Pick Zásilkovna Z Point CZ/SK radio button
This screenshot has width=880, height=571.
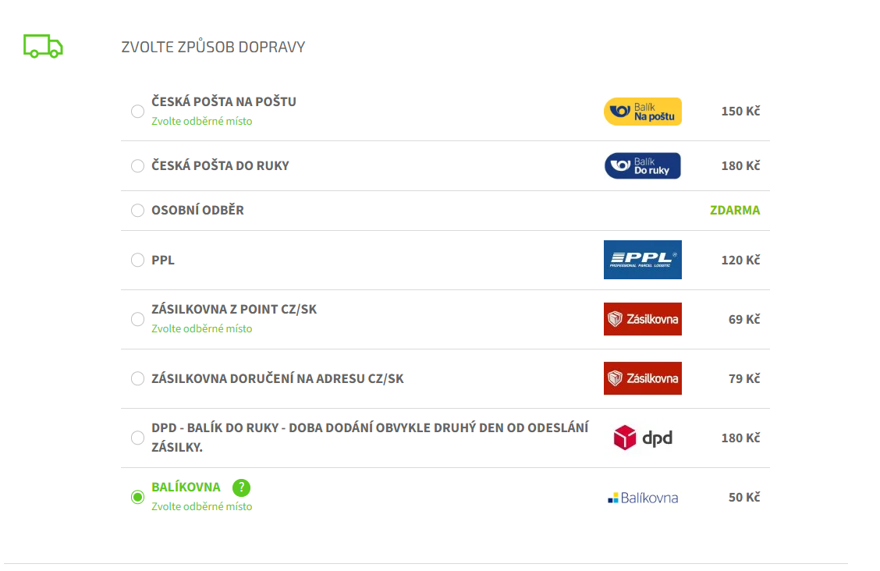point(138,319)
